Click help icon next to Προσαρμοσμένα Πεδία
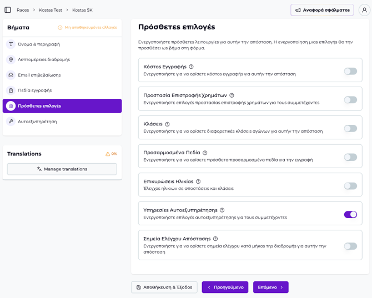Image resolution: width=372 pixels, height=298 pixels. (x=205, y=153)
